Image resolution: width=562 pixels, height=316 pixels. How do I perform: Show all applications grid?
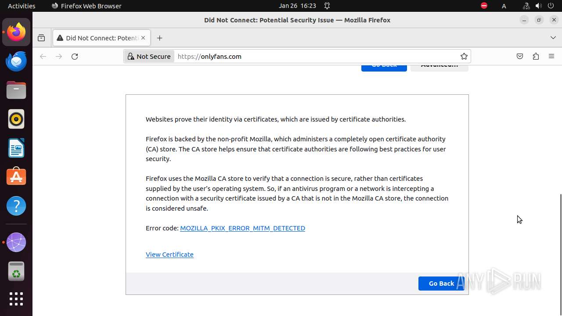click(16, 299)
